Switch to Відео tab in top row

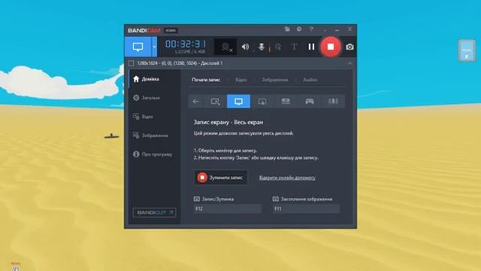click(x=240, y=80)
